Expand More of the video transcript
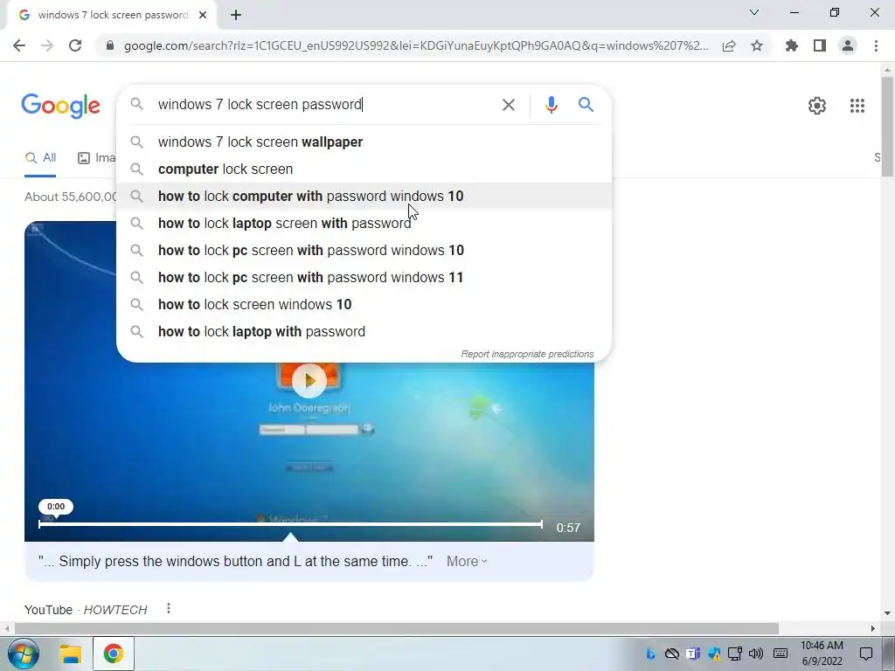The image size is (895, 671). click(467, 562)
